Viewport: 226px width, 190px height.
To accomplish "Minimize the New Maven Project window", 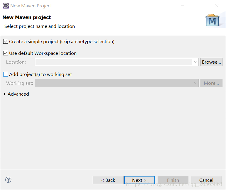I will point(183,6).
